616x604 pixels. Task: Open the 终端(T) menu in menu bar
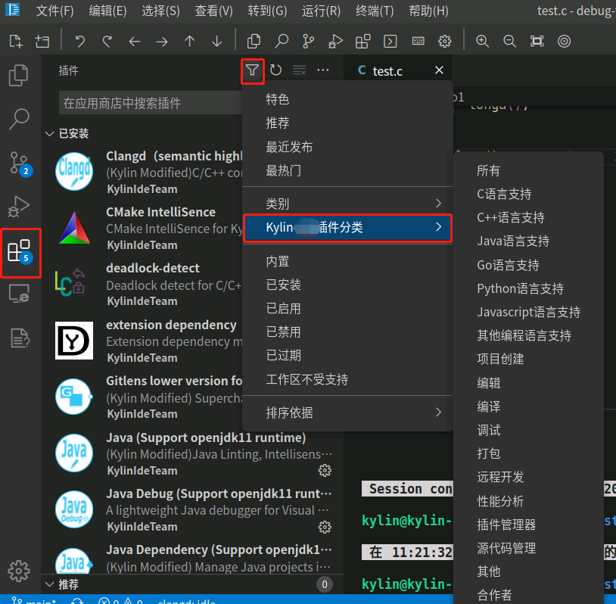pos(375,11)
